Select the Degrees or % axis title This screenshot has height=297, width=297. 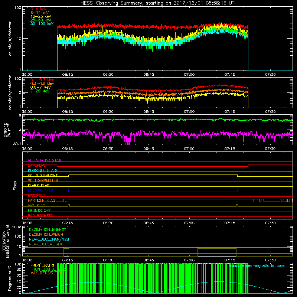click(x=10, y=278)
